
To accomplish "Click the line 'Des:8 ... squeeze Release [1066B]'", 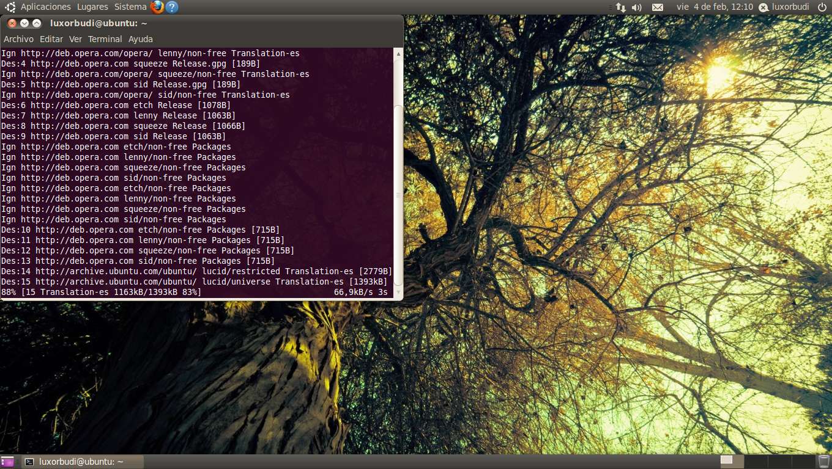I will coord(124,126).
